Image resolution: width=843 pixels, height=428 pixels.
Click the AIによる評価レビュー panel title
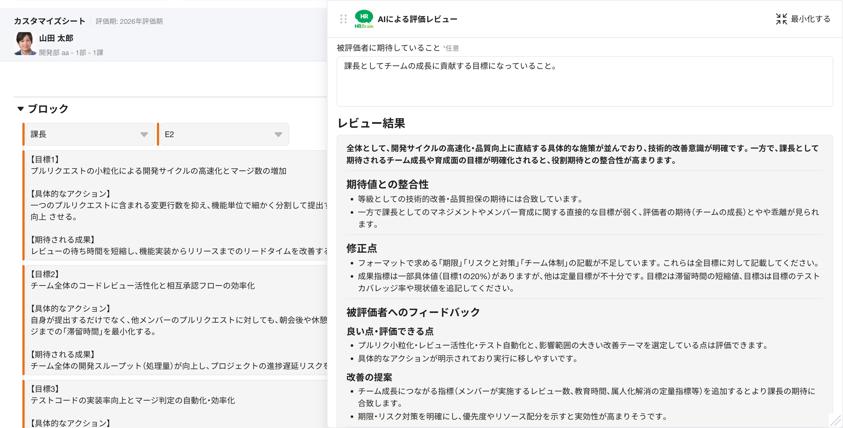pos(417,19)
